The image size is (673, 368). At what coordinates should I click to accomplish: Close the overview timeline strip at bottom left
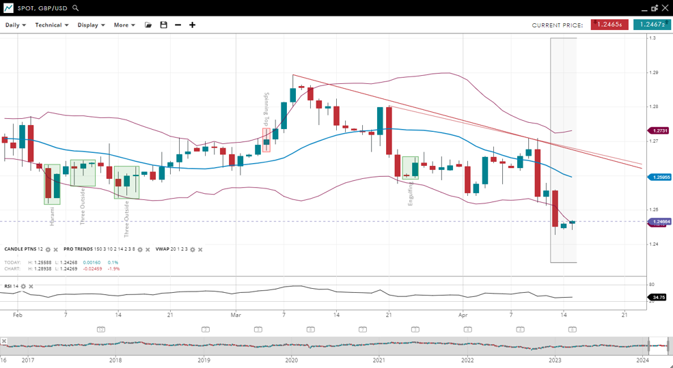3,341
